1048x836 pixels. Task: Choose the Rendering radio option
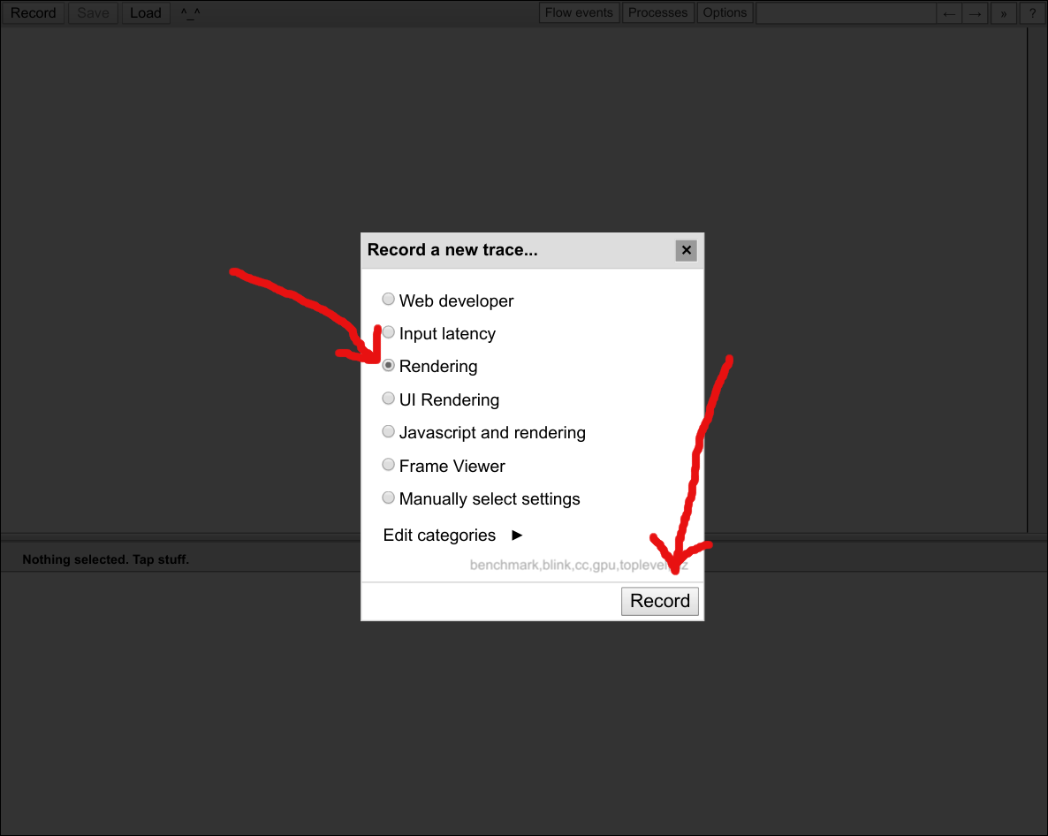(x=388, y=366)
